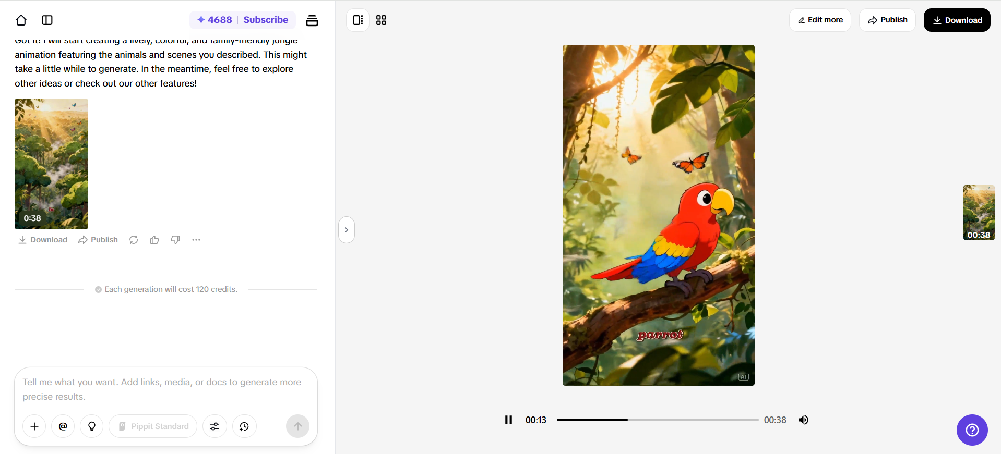The width and height of the screenshot is (1001, 454).
Task: Pause the video playback
Action: coord(508,420)
